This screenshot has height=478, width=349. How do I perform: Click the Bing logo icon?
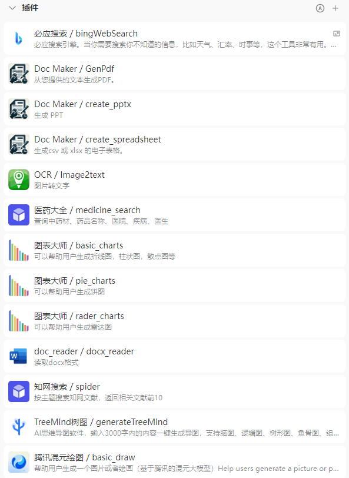click(x=19, y=38)
